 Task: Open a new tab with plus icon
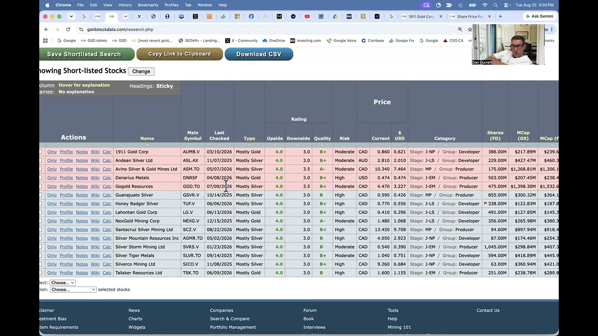point(500,16)
